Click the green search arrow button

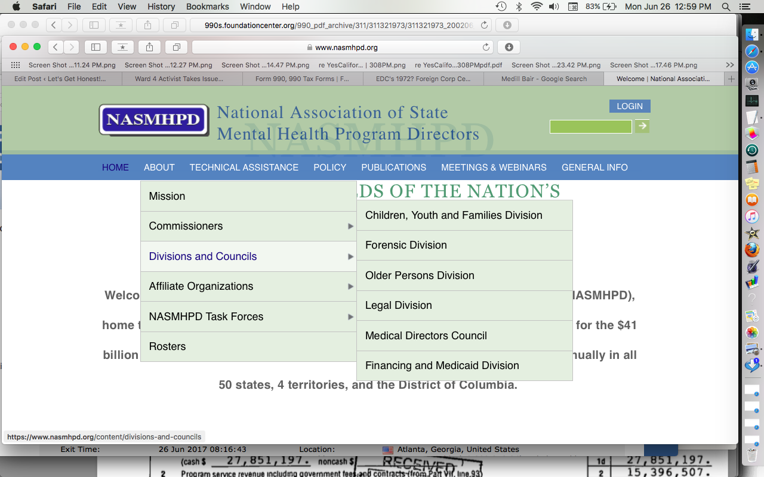click(x=642, y=126)
